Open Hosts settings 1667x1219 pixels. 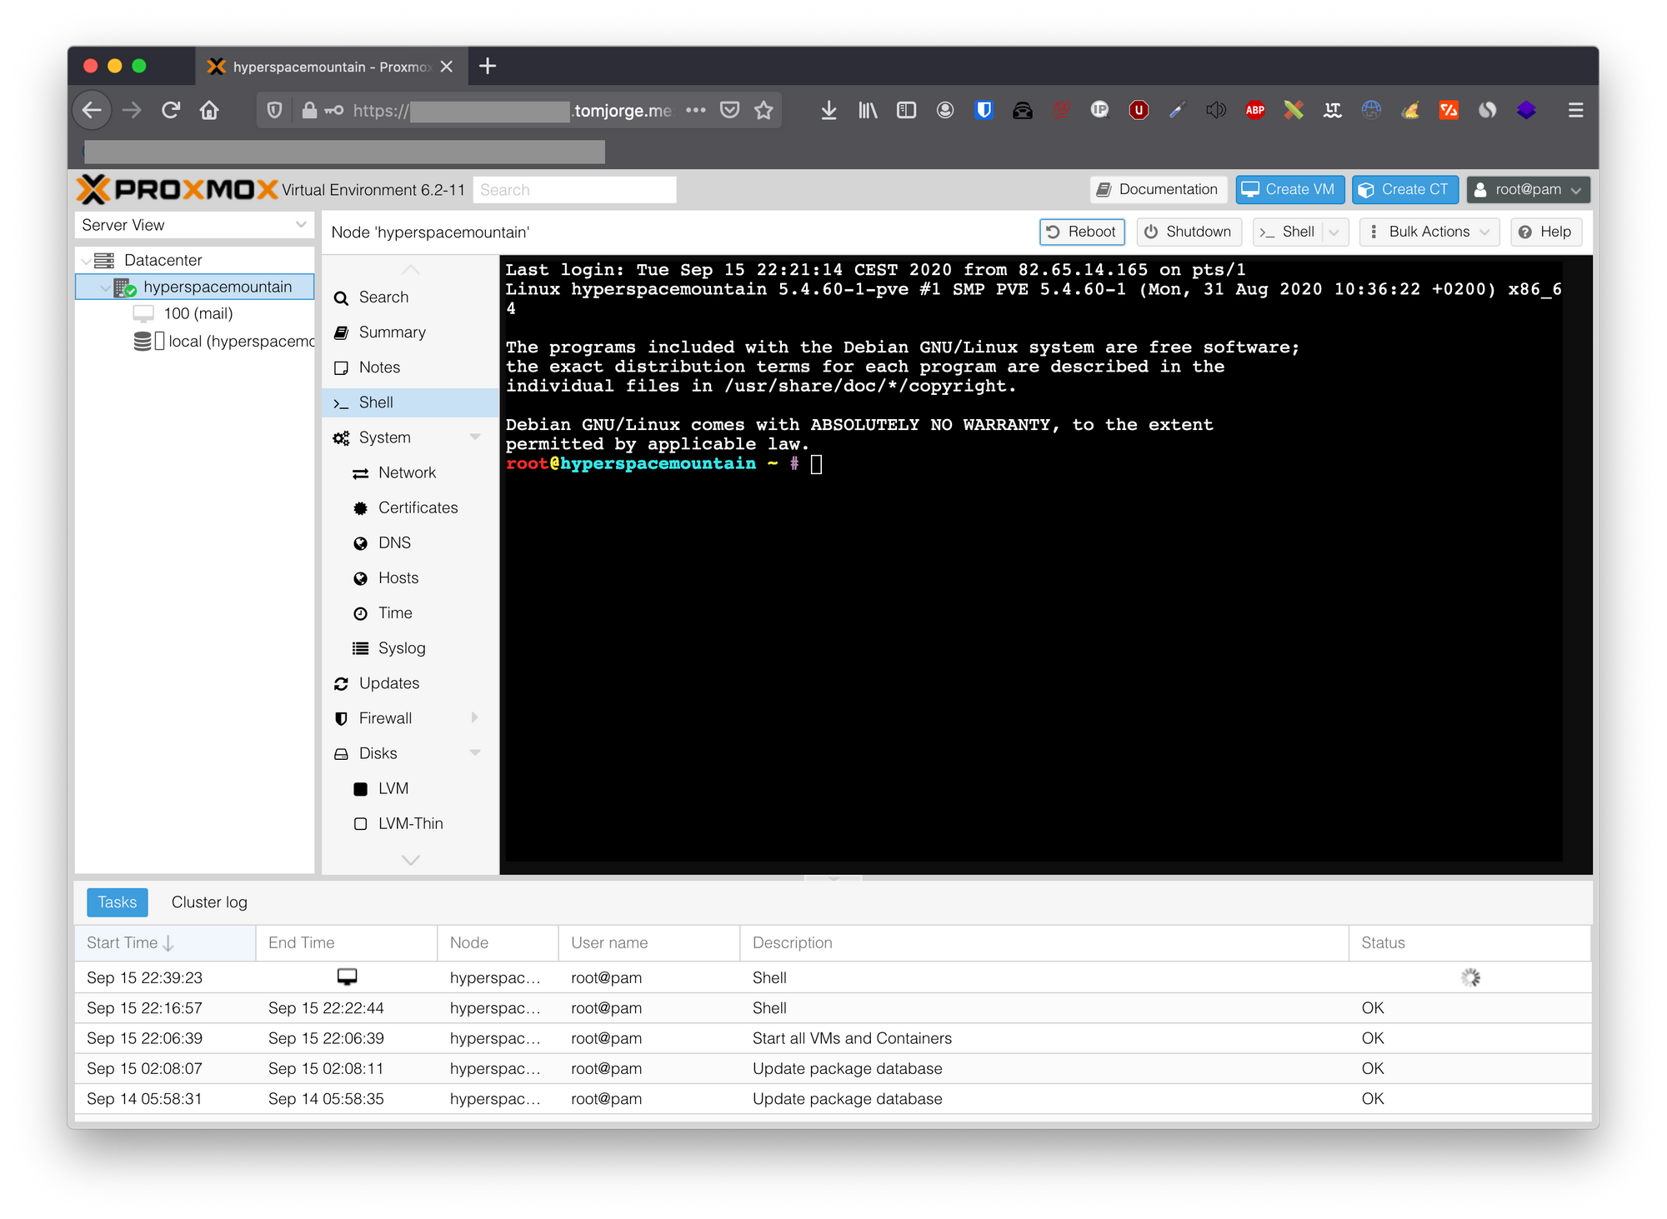(x=410, y=577)
